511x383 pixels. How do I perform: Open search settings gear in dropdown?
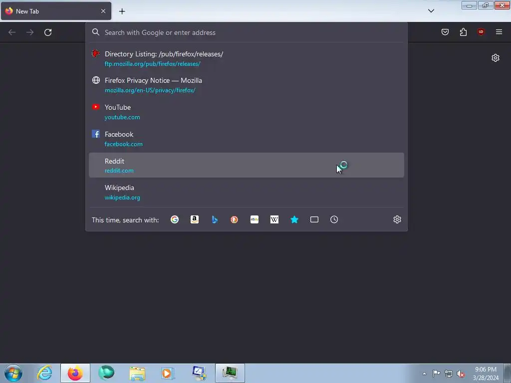click(397, 219)
